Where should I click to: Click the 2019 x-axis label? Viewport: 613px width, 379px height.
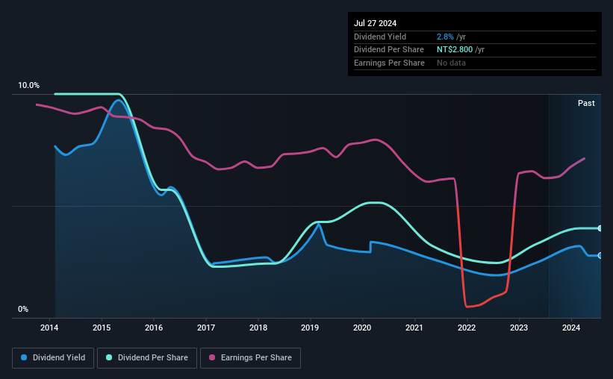(310, 328)
